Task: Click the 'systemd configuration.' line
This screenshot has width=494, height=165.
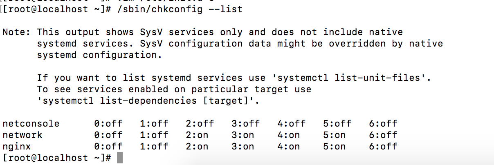Action: click(99, 55)
